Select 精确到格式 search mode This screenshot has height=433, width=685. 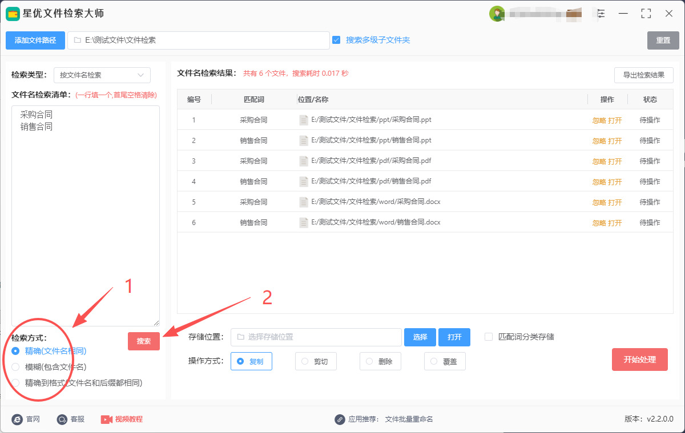click(x=15, y=383)
